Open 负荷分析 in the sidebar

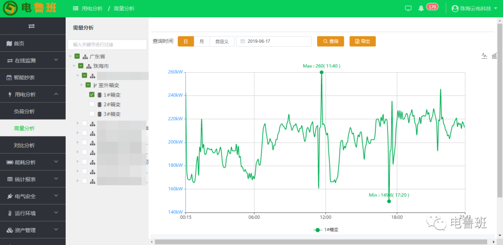[24, 111]
